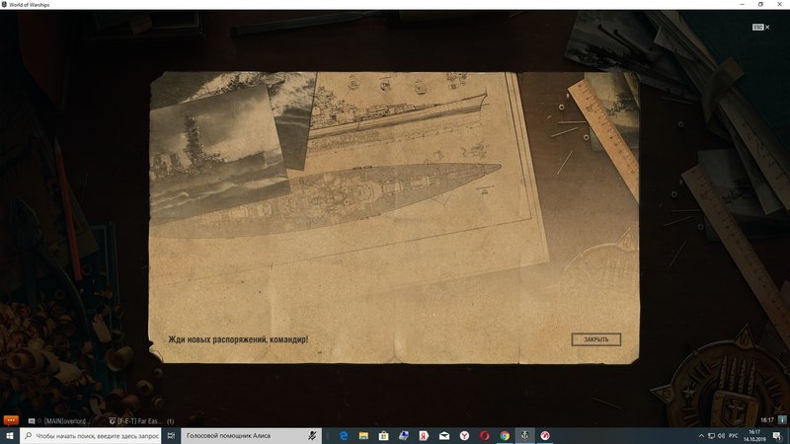Image resolution: width=790 pixels, height=444 pixels.
Task: Close the screen with the ESC X button
Action: pyautogui.click(x=761, y=28)
